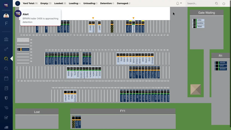Click the Lost zone header

click(37, 112)
